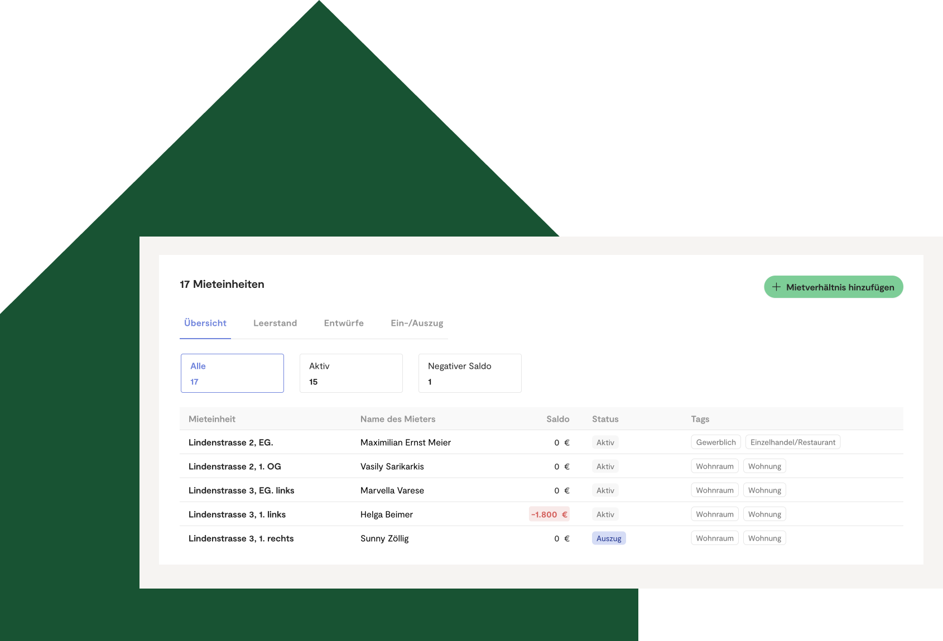This screenshot has height=641, width=943.
Task: Click Wohnung tag in Sunny Zöllig row
Action: point(764,538)
